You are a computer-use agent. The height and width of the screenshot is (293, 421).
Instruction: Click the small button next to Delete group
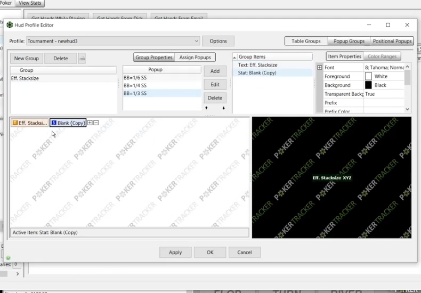tap(82, 58)
